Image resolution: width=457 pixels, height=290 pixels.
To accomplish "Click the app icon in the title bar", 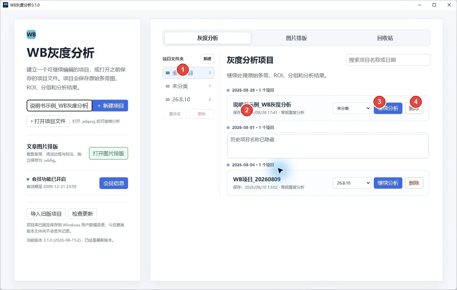I will [6, 5].
